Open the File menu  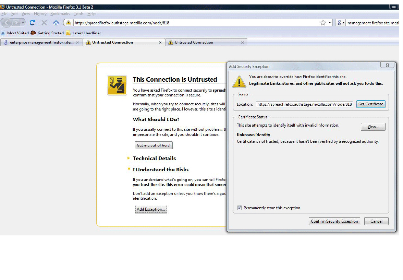click(4, 14)
